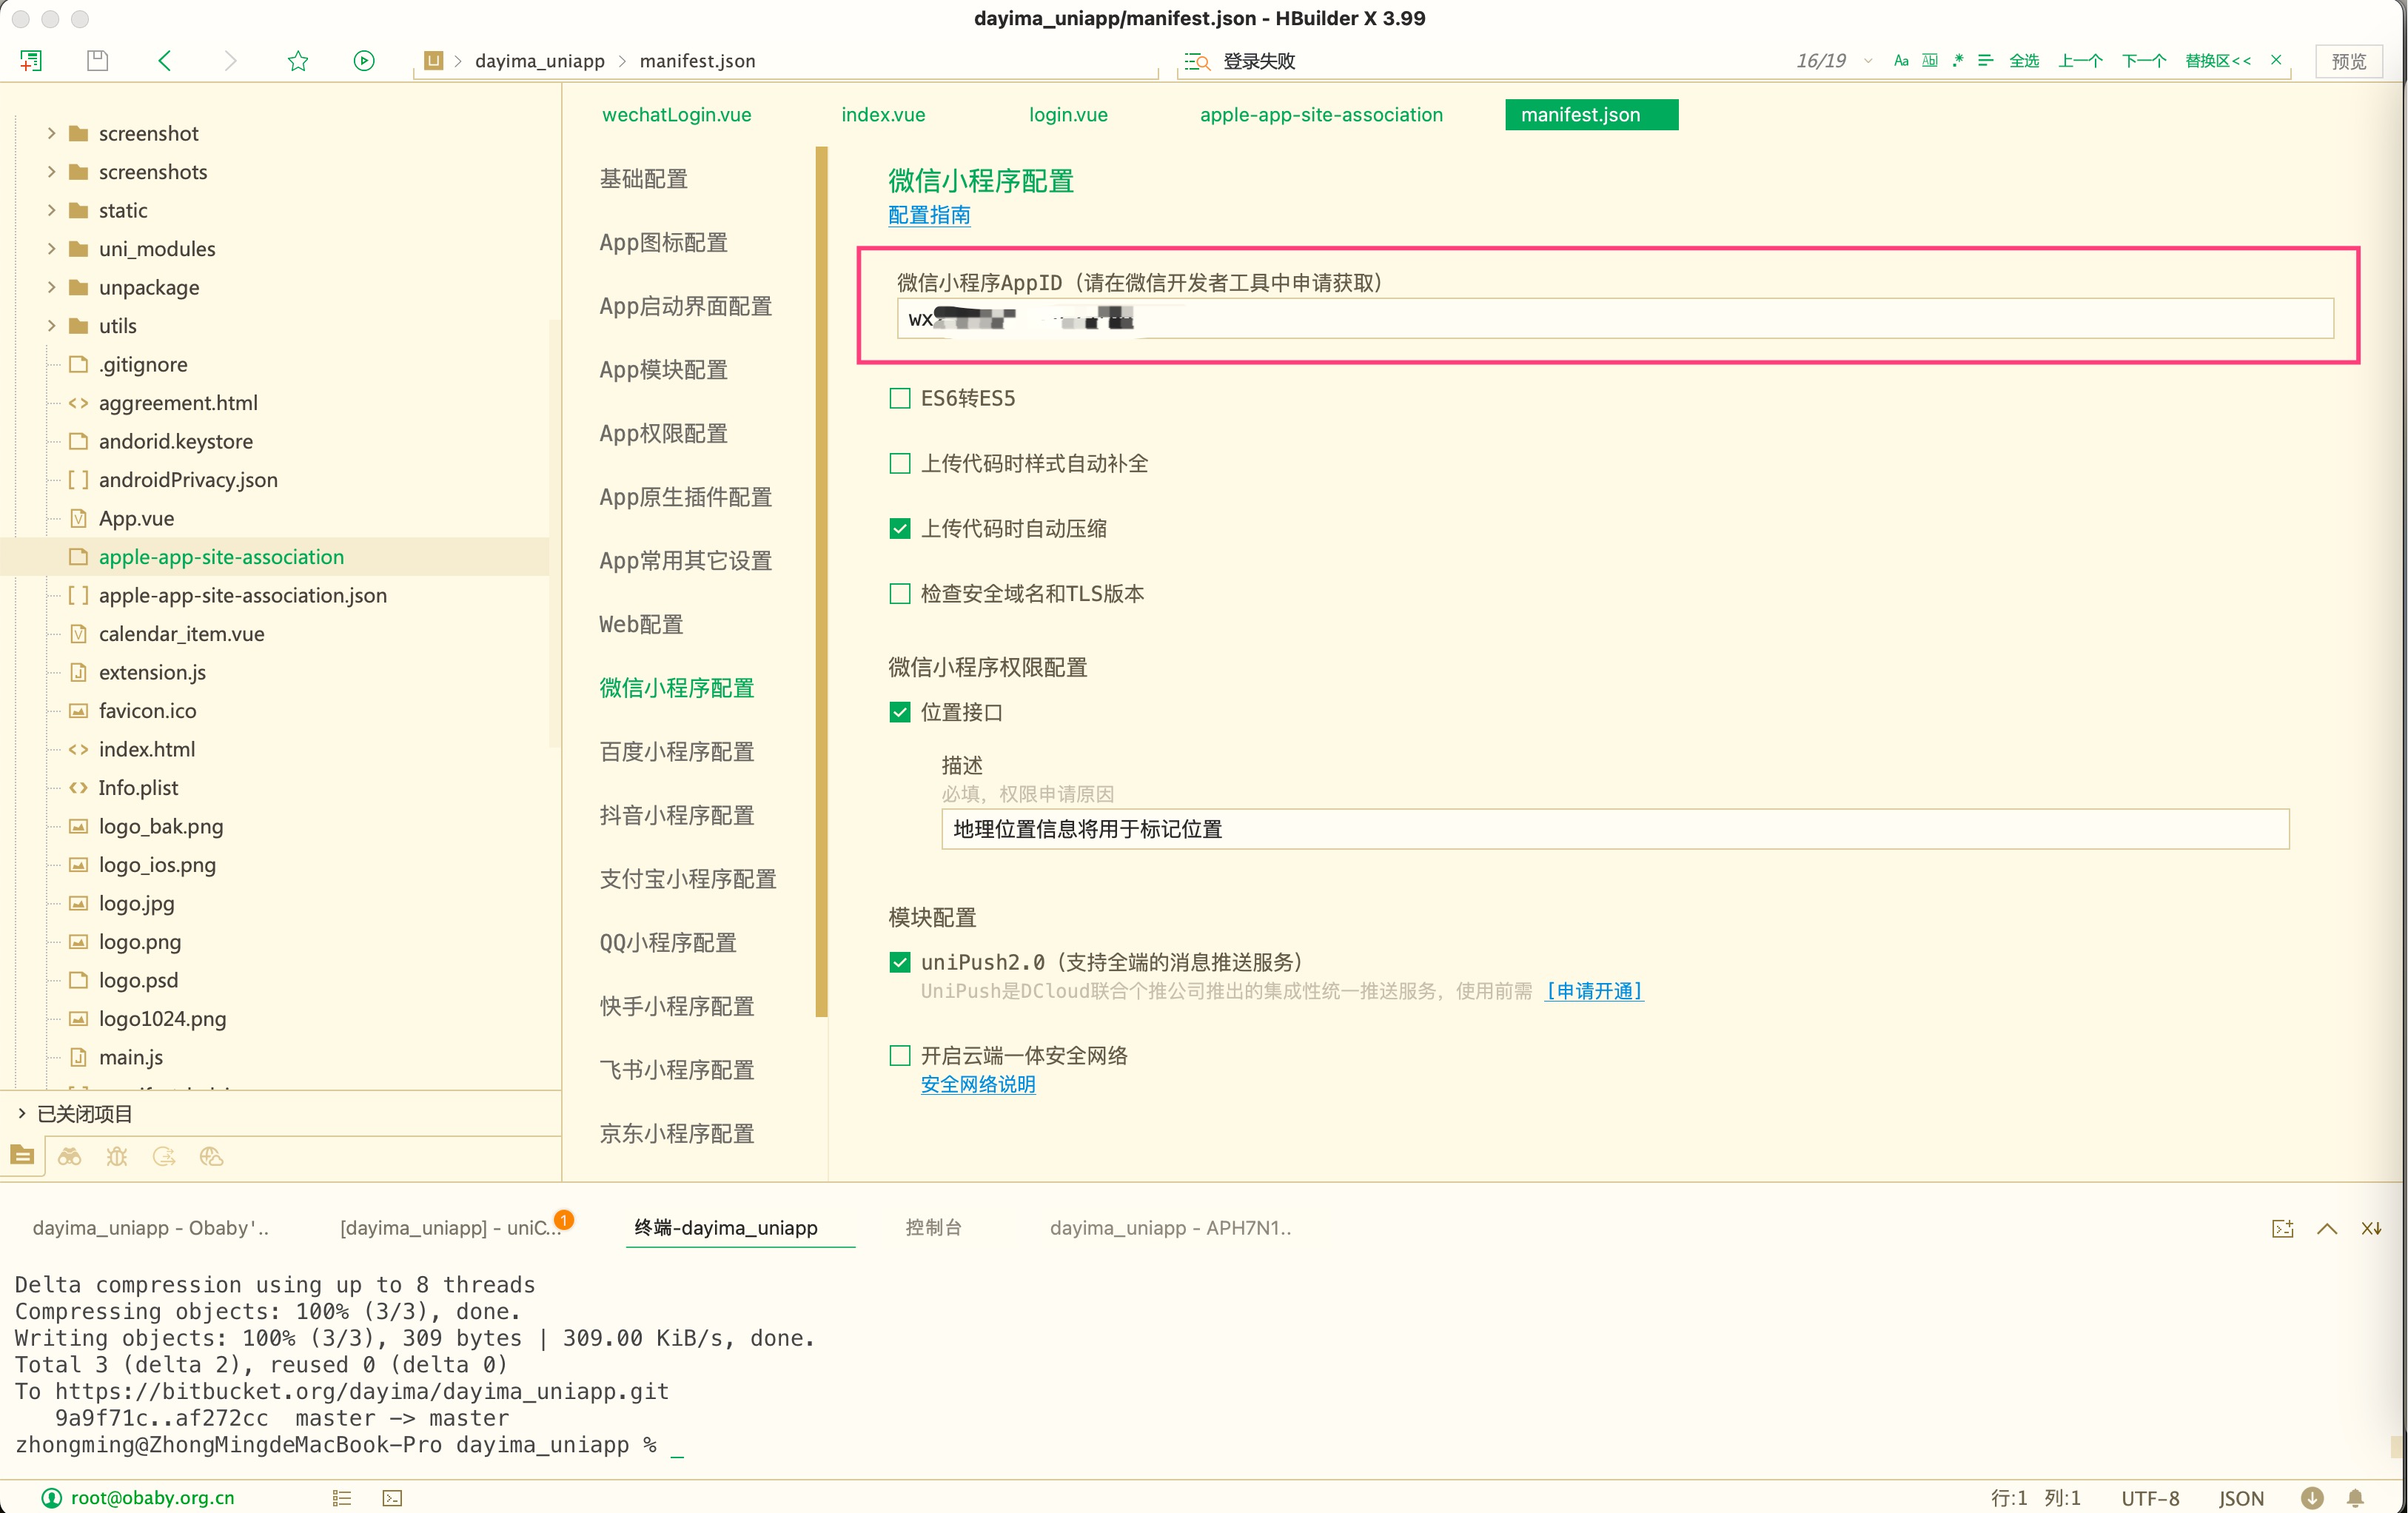Viewport: 2408px width, 1513px height.
Task: Toggle case-sensitive Aa search option
Action: point(1901,61)
